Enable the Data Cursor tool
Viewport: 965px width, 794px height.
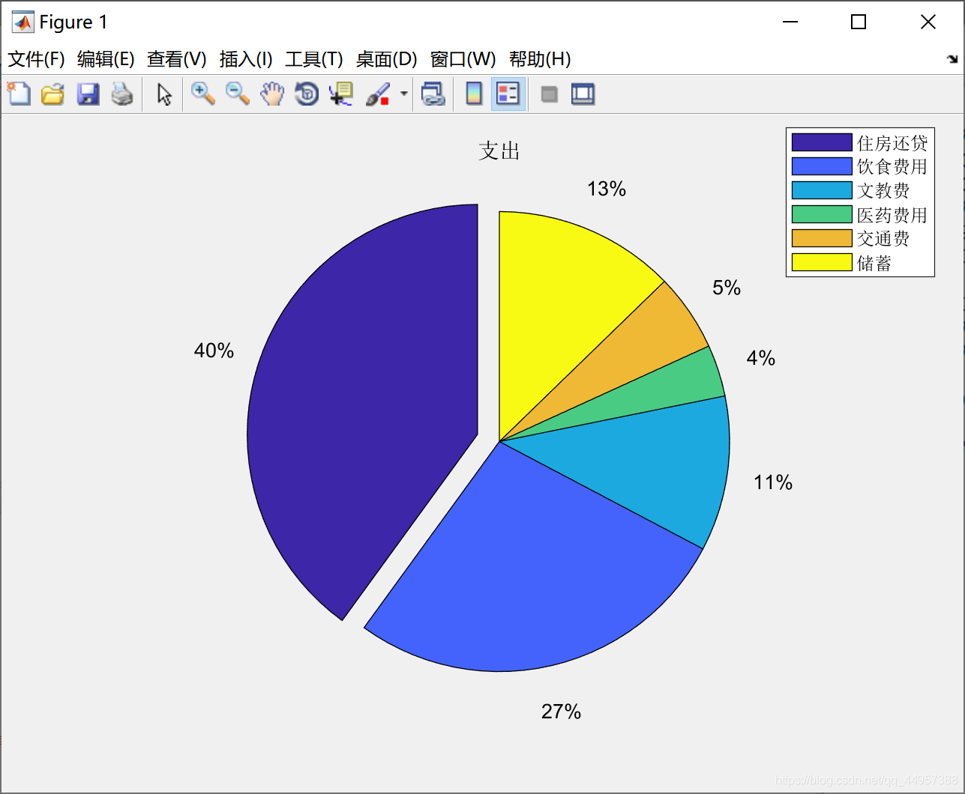(341, 94)
